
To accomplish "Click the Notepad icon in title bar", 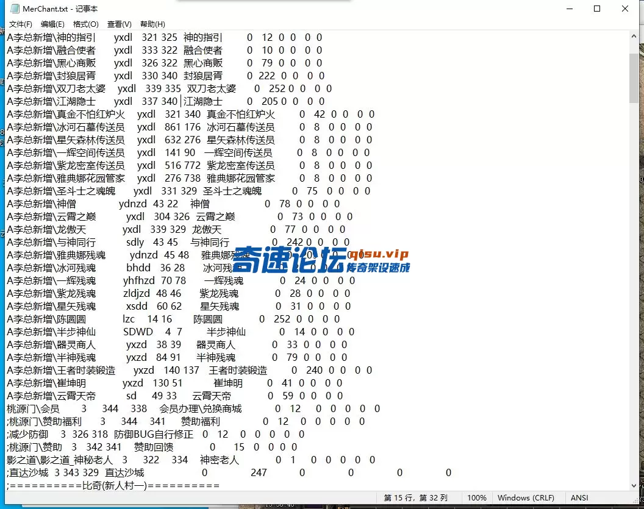I will coord(15,9).
